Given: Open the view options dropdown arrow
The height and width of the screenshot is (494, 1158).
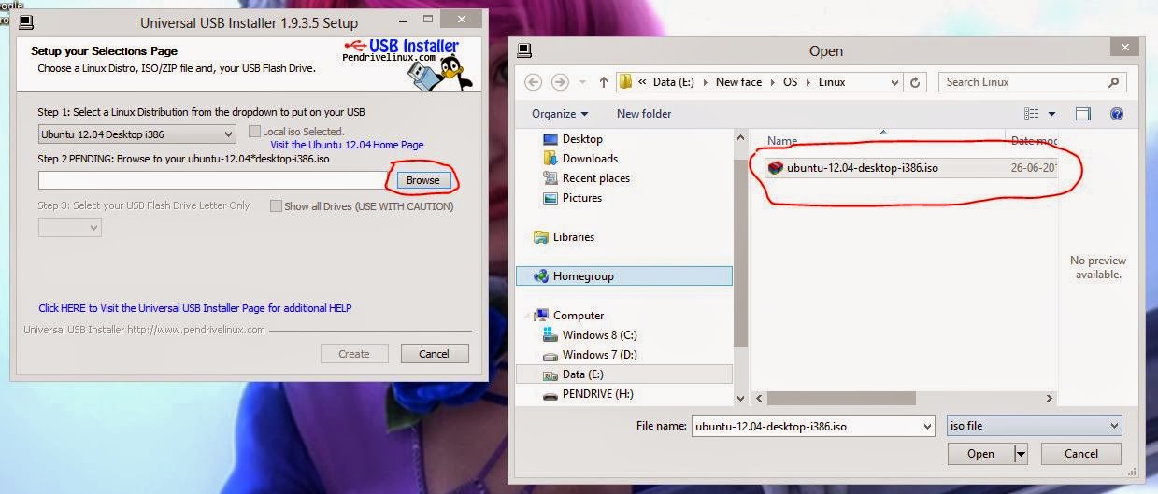Looking at the screenshot, I should [1051, 114].
